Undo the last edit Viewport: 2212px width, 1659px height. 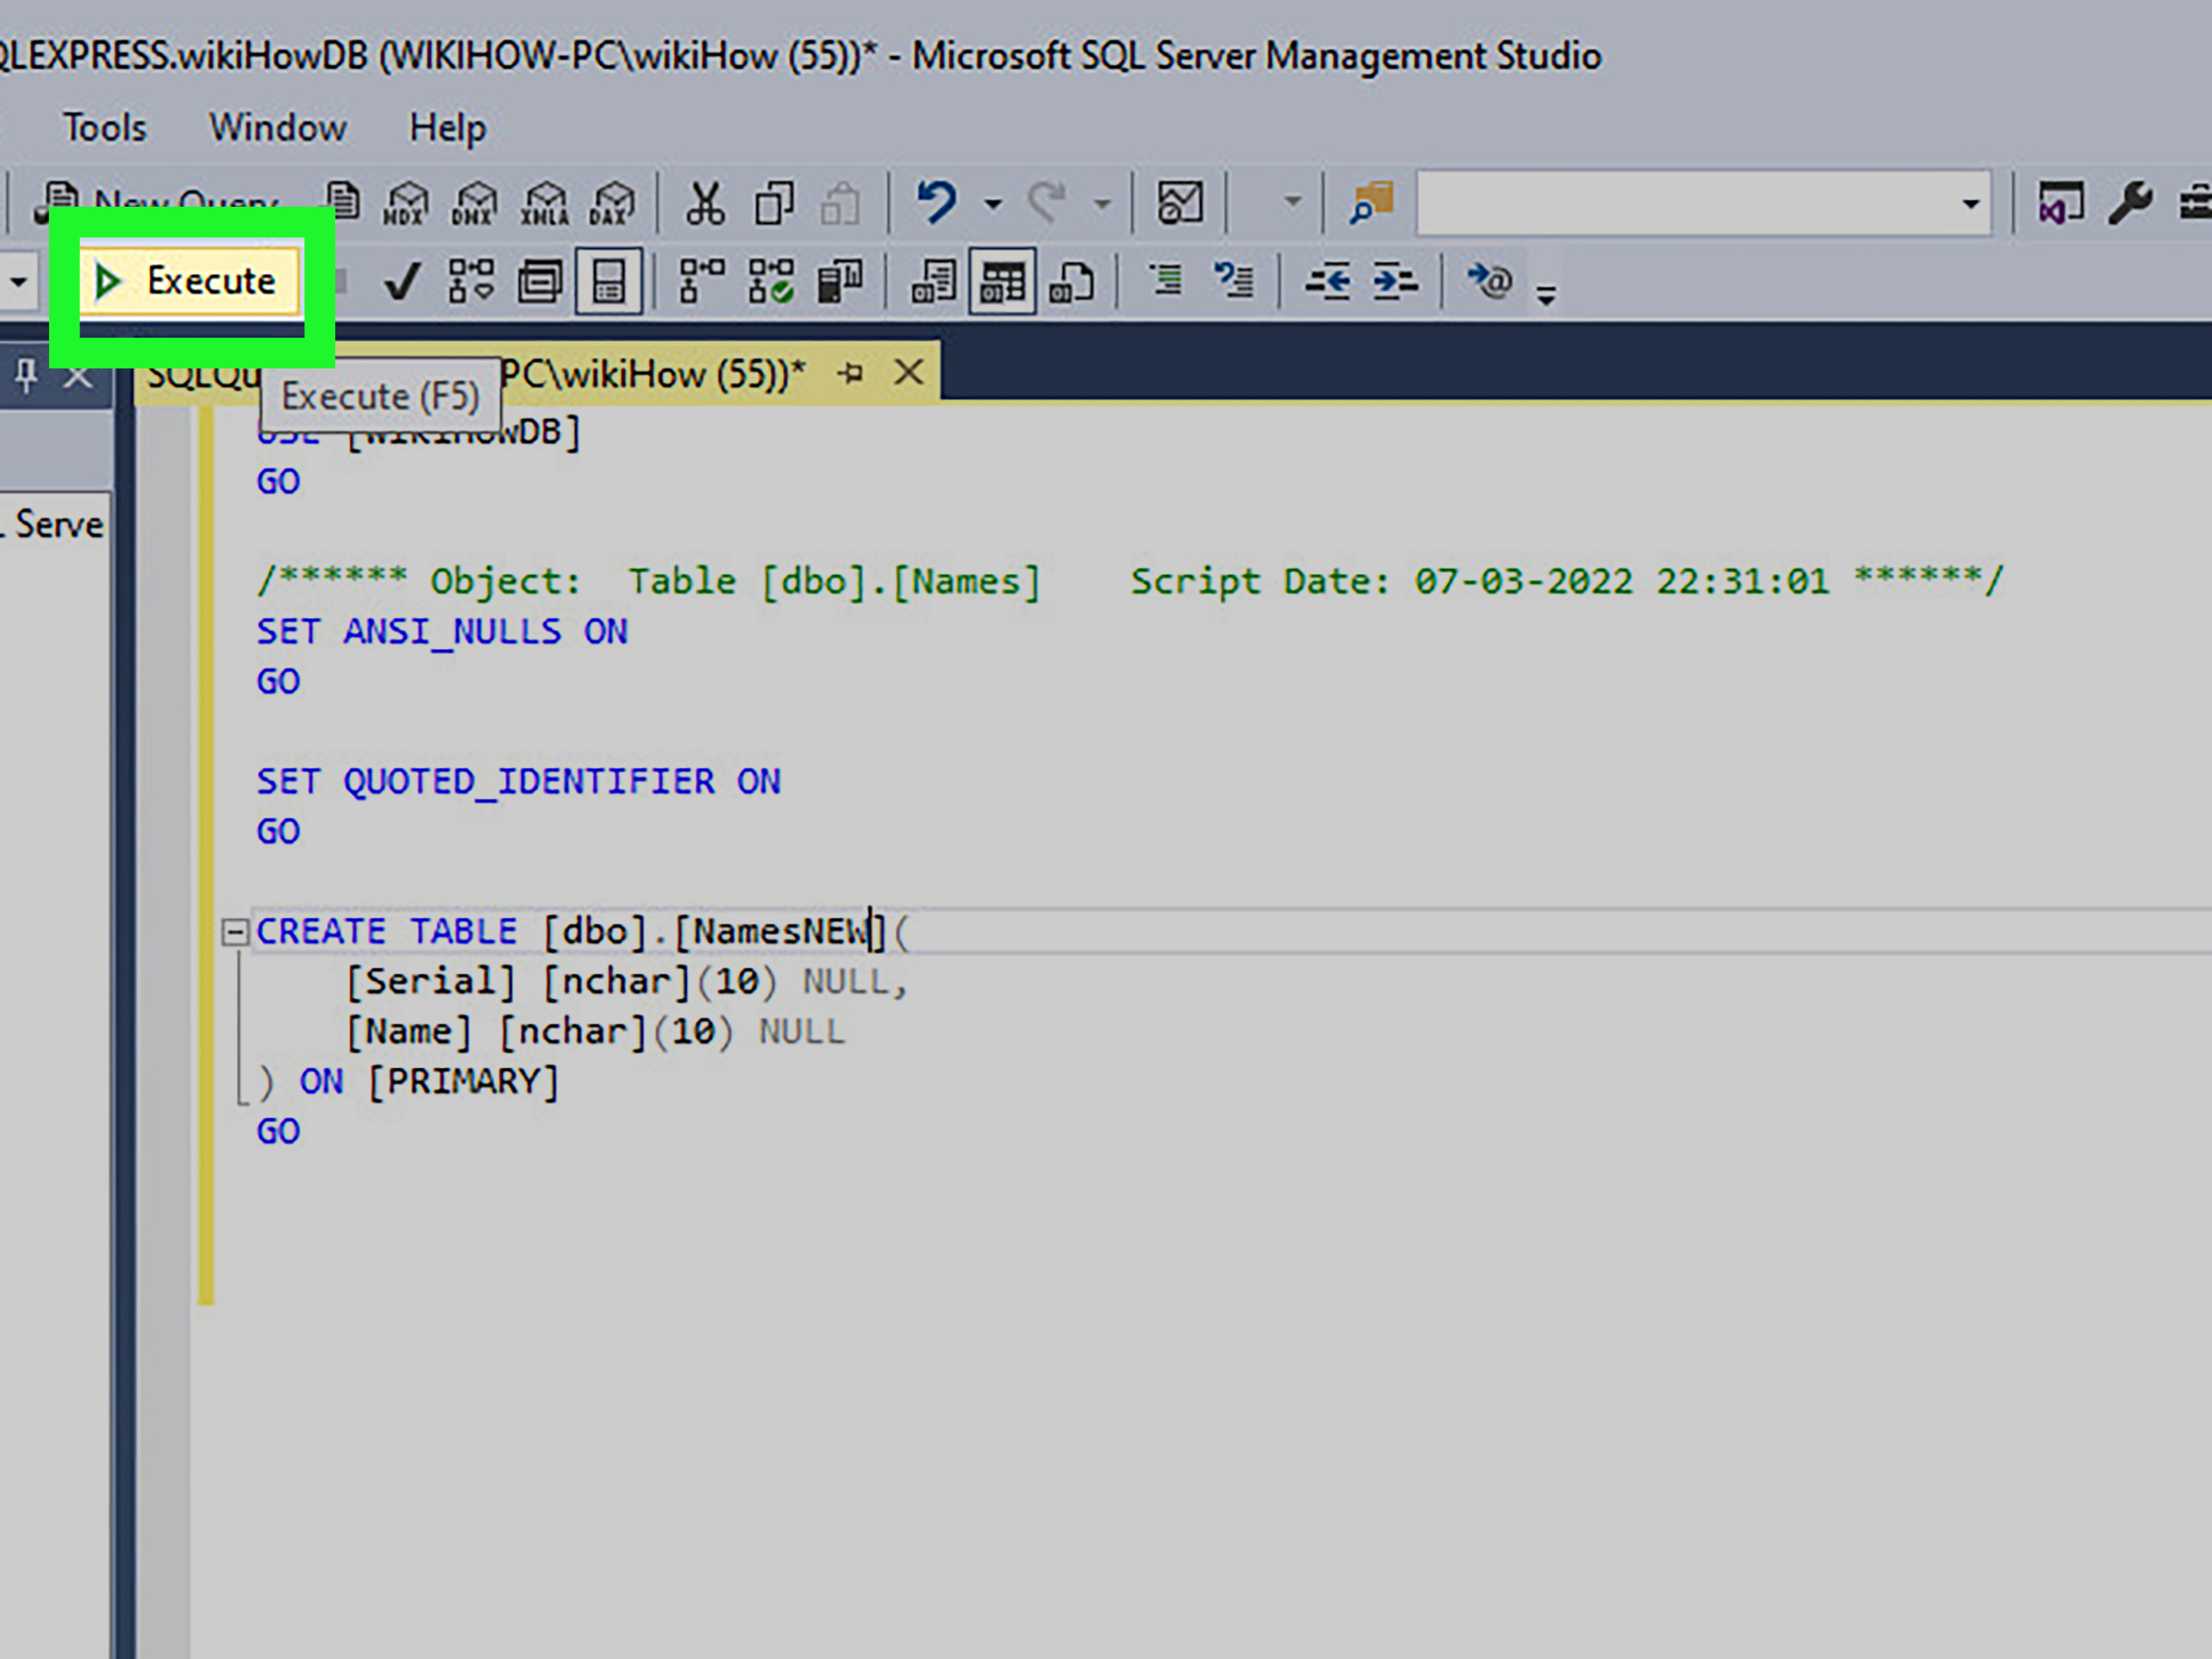tap(935, 203)
